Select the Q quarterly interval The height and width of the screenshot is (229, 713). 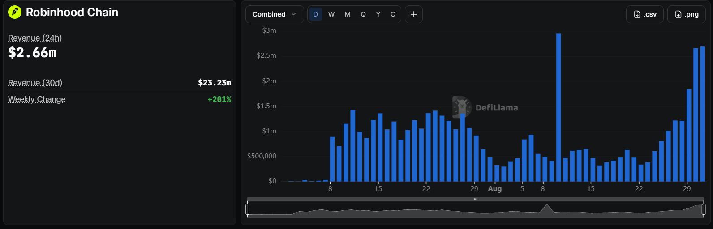point(363,14)
